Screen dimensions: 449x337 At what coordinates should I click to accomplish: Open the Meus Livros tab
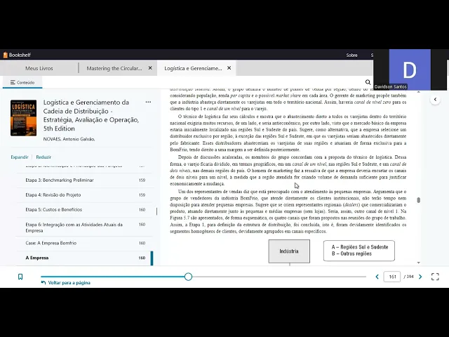[x=39, y=68]
